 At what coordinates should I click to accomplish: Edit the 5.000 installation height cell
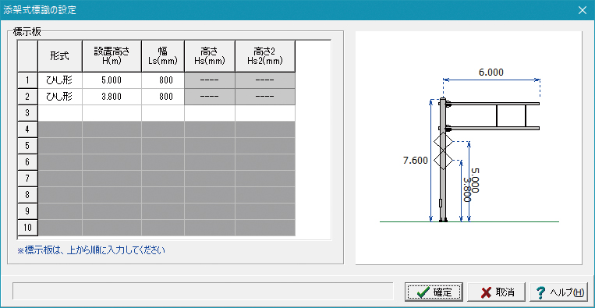click(112, 80)
